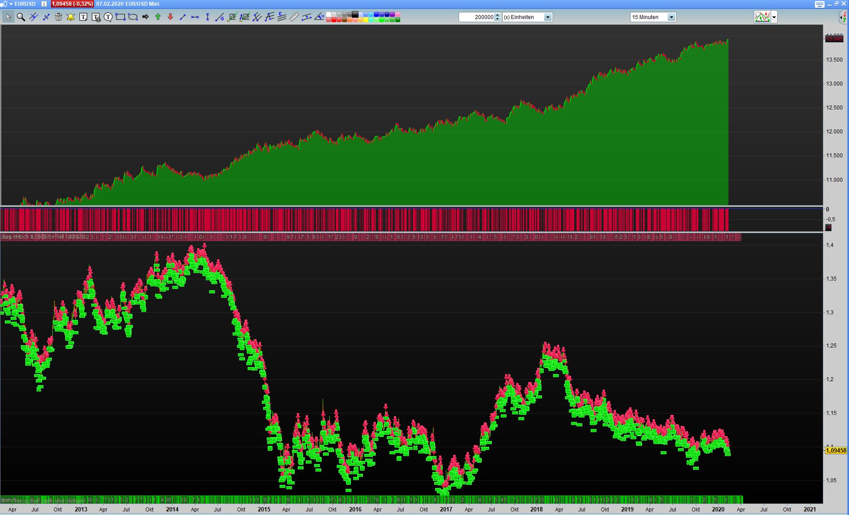
Task: Click the candlestick icon in the title bar
Action: pyautogui.click(x=4, y=4)
